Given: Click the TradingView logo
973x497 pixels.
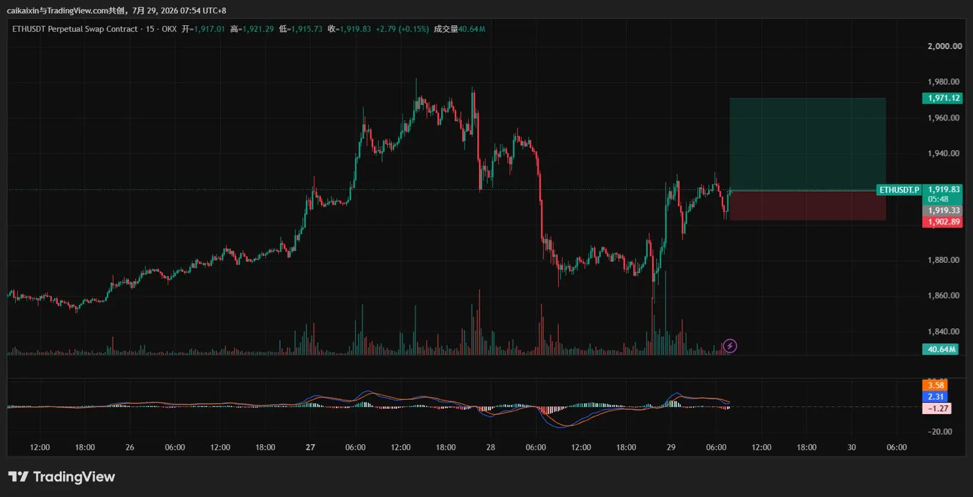Looking at the screenshot, I should tap(61, 477).
